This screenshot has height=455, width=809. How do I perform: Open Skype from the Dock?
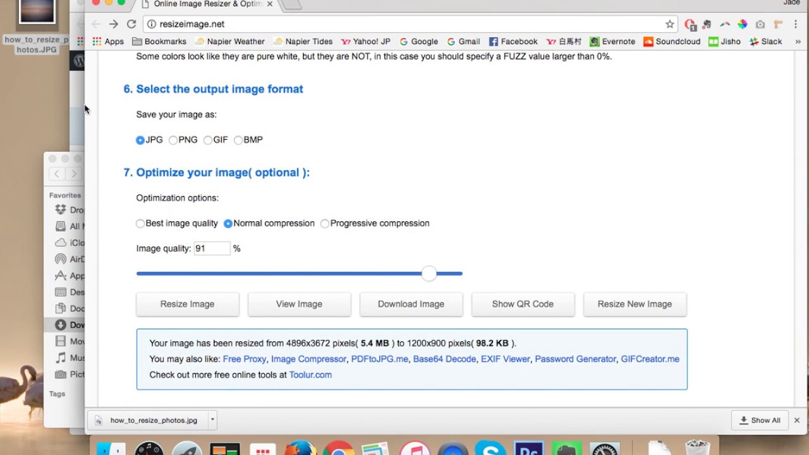490,448
